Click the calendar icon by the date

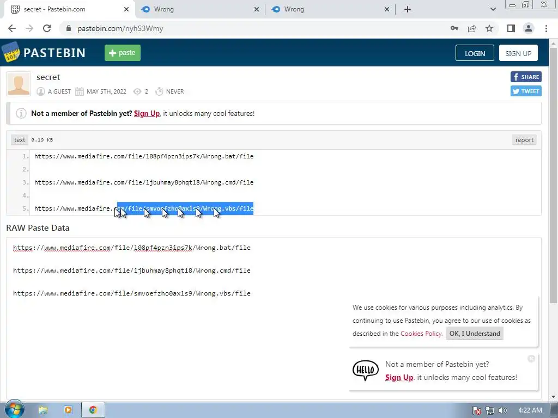pos(80,91)
